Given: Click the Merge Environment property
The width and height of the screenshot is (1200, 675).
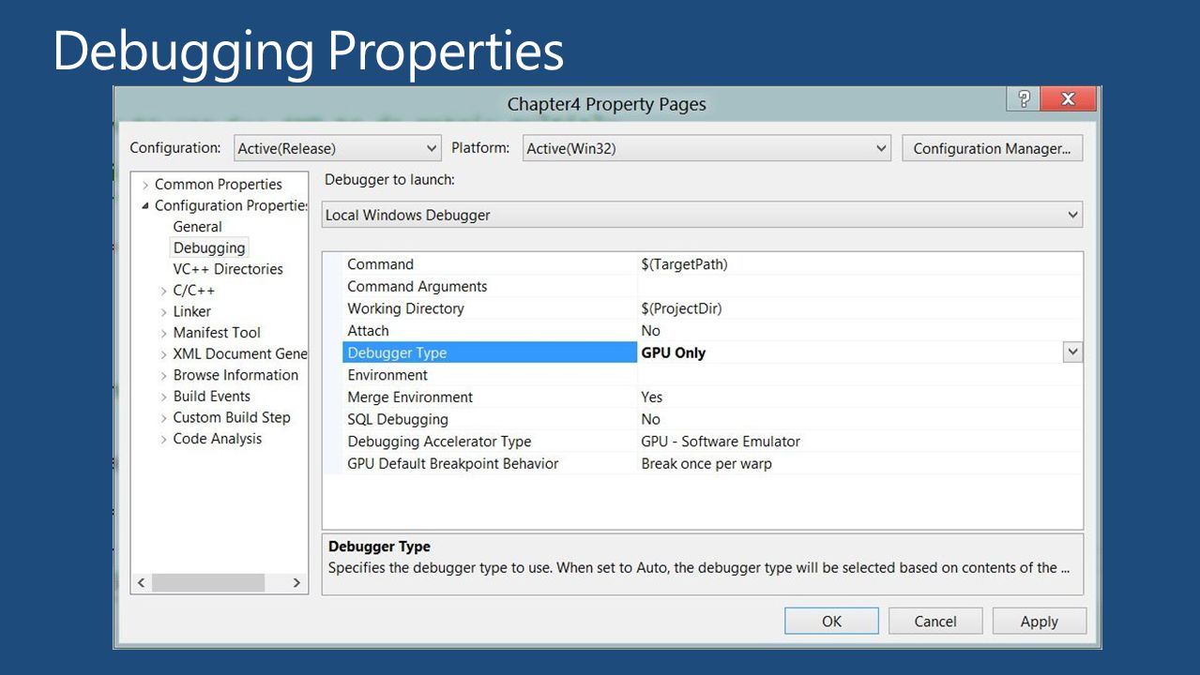Looking at the screenshot, I should point(410,397).
